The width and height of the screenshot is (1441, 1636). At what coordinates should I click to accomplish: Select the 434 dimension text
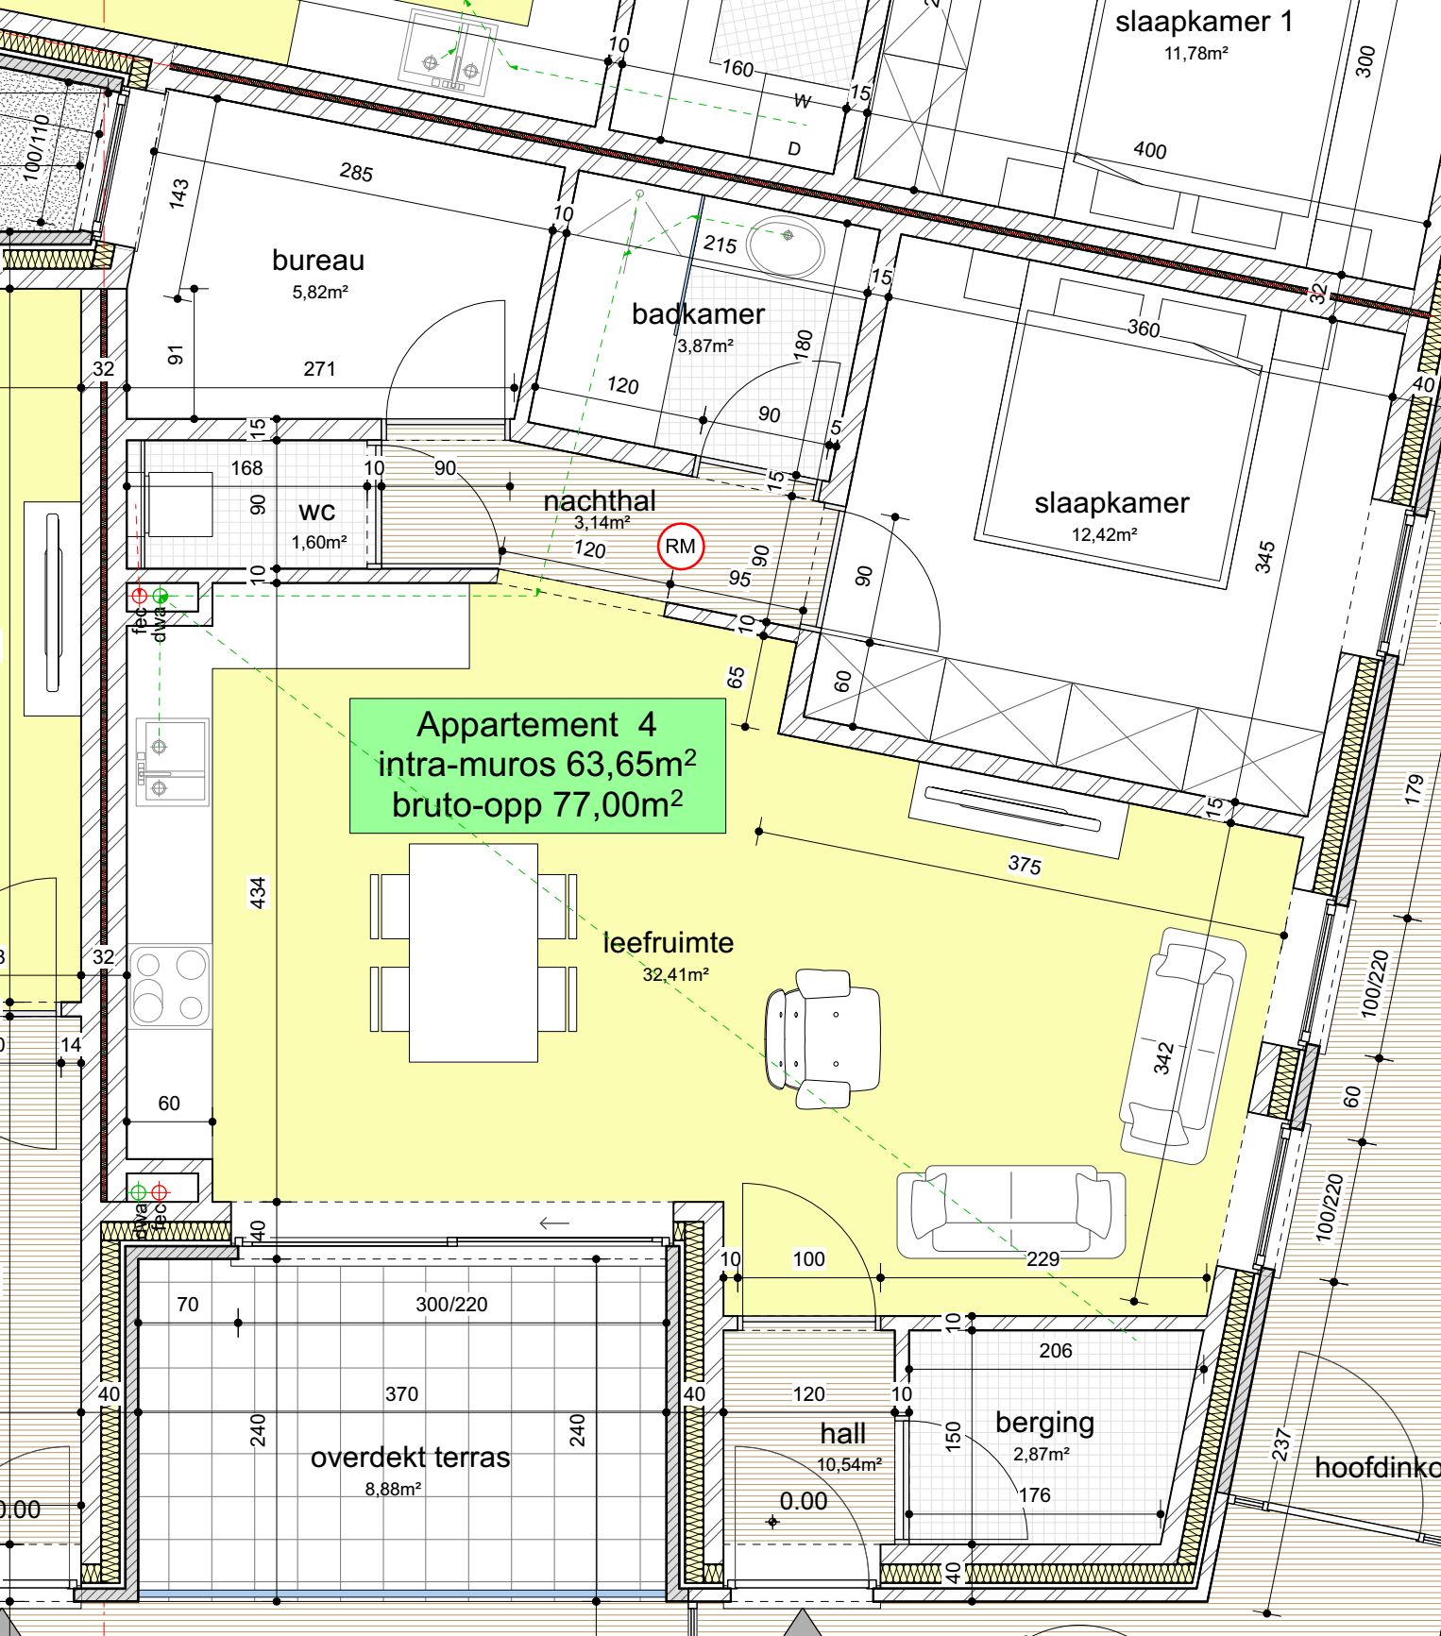(x=258, y=892)
